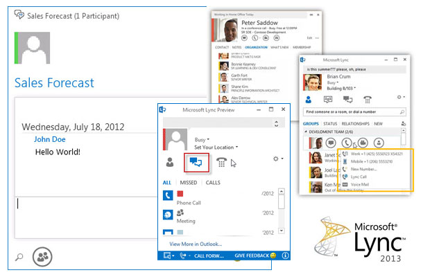Click the Meeting entry icon in conversation list
The width and height of the screenshot is (423, 277).
(x=168, y=215)
